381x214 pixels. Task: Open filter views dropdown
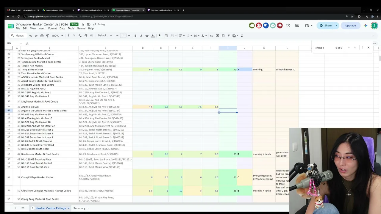(x=235, y=36)
